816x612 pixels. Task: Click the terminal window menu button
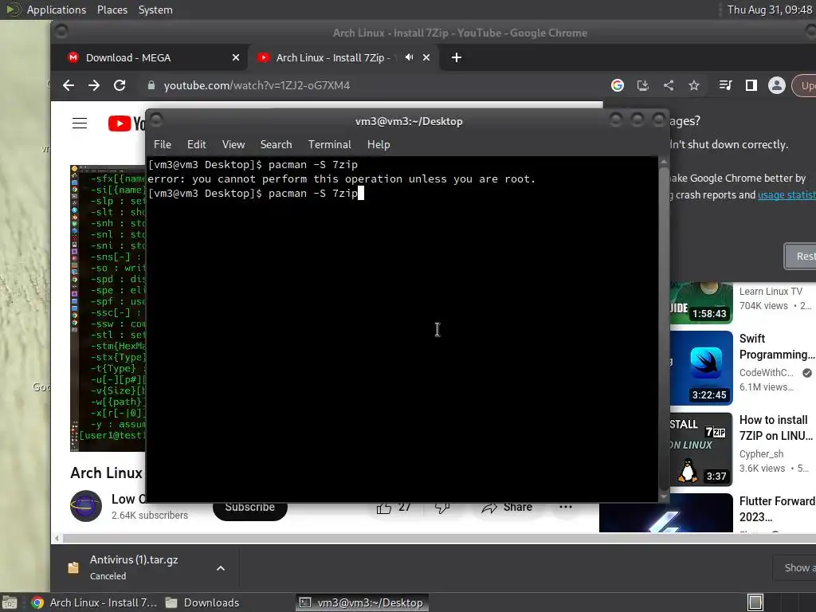click(x=156, y=120)
